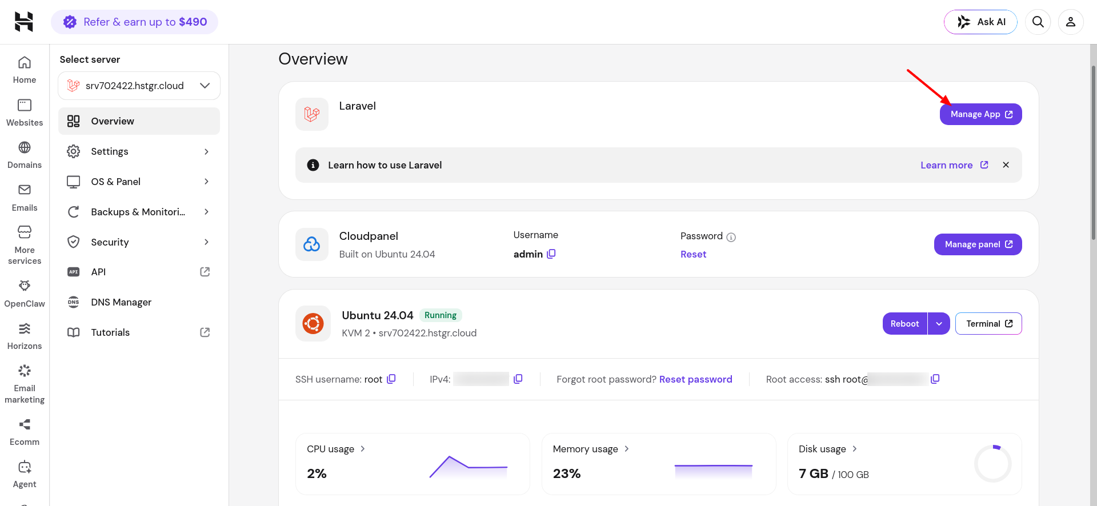Click the Laravel app logo icon
The height and width of the screenshot is (506, 1097).
(312, 114)
